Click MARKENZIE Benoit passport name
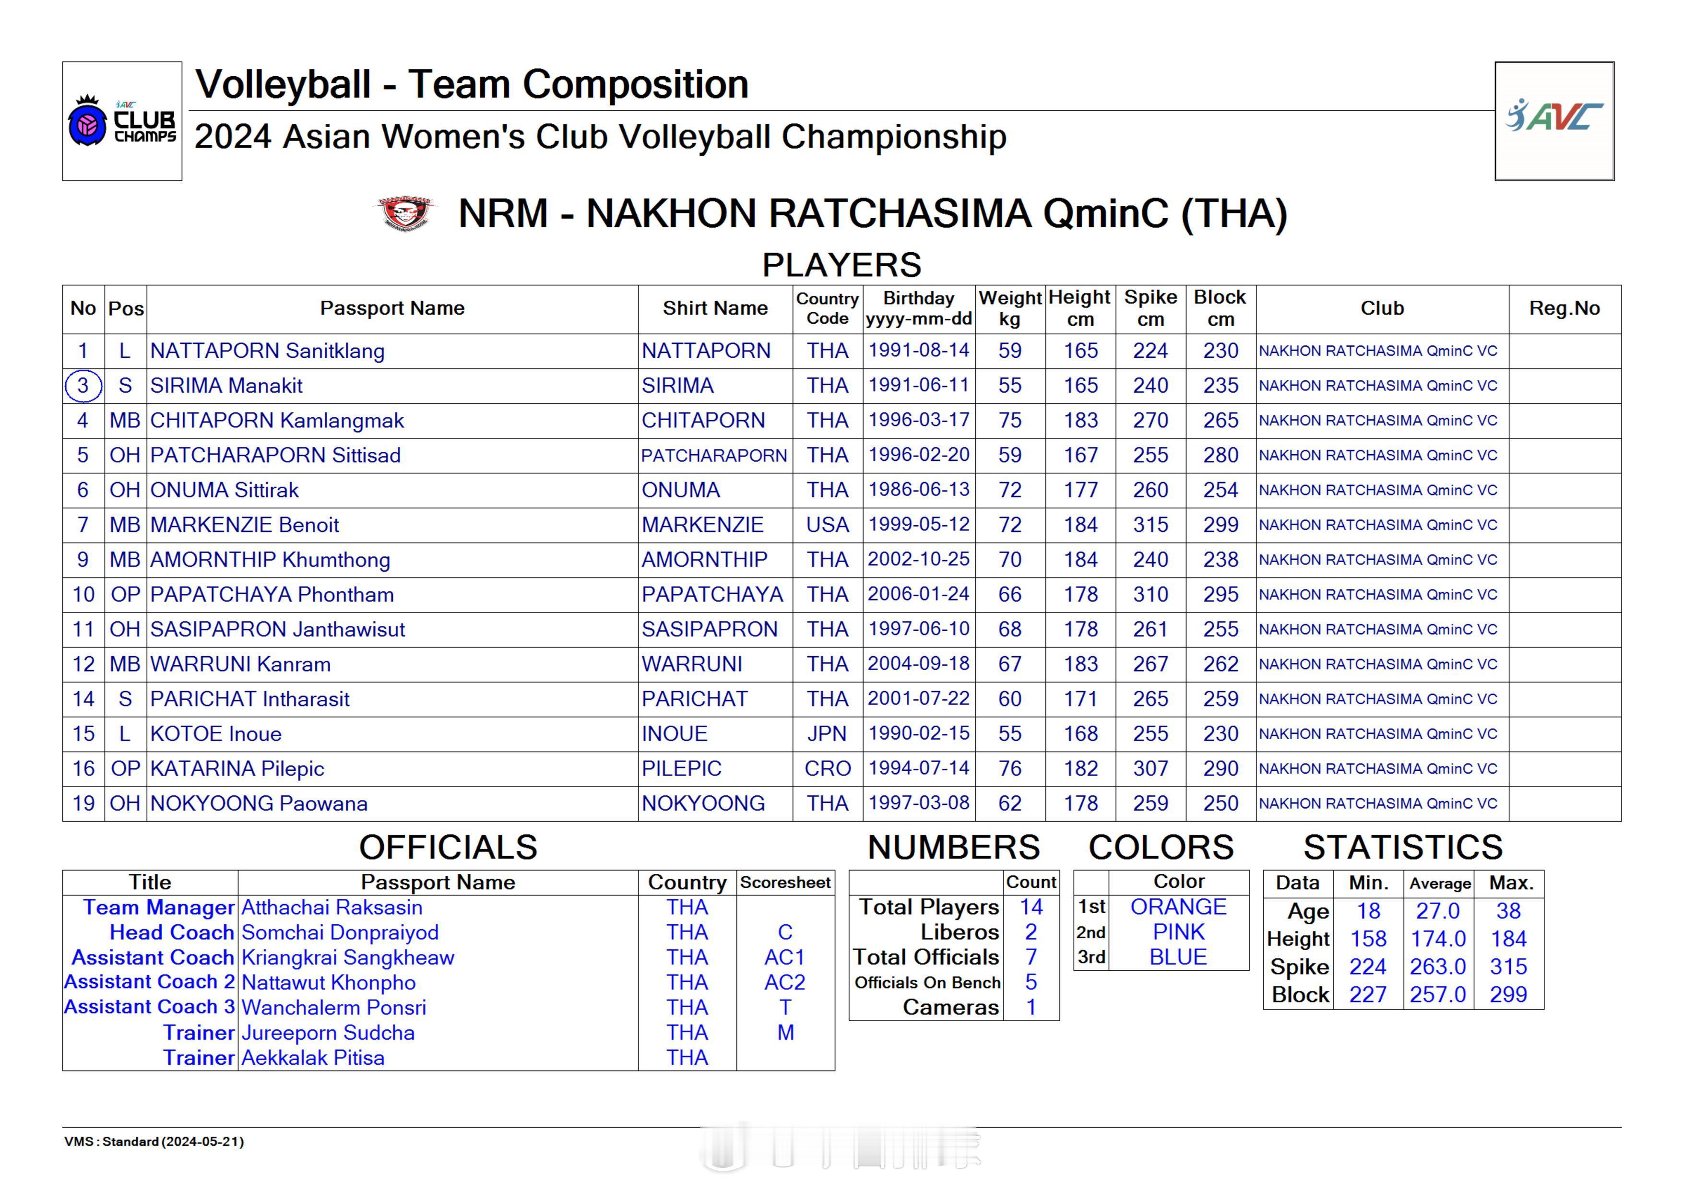 (x=245, y=525)
